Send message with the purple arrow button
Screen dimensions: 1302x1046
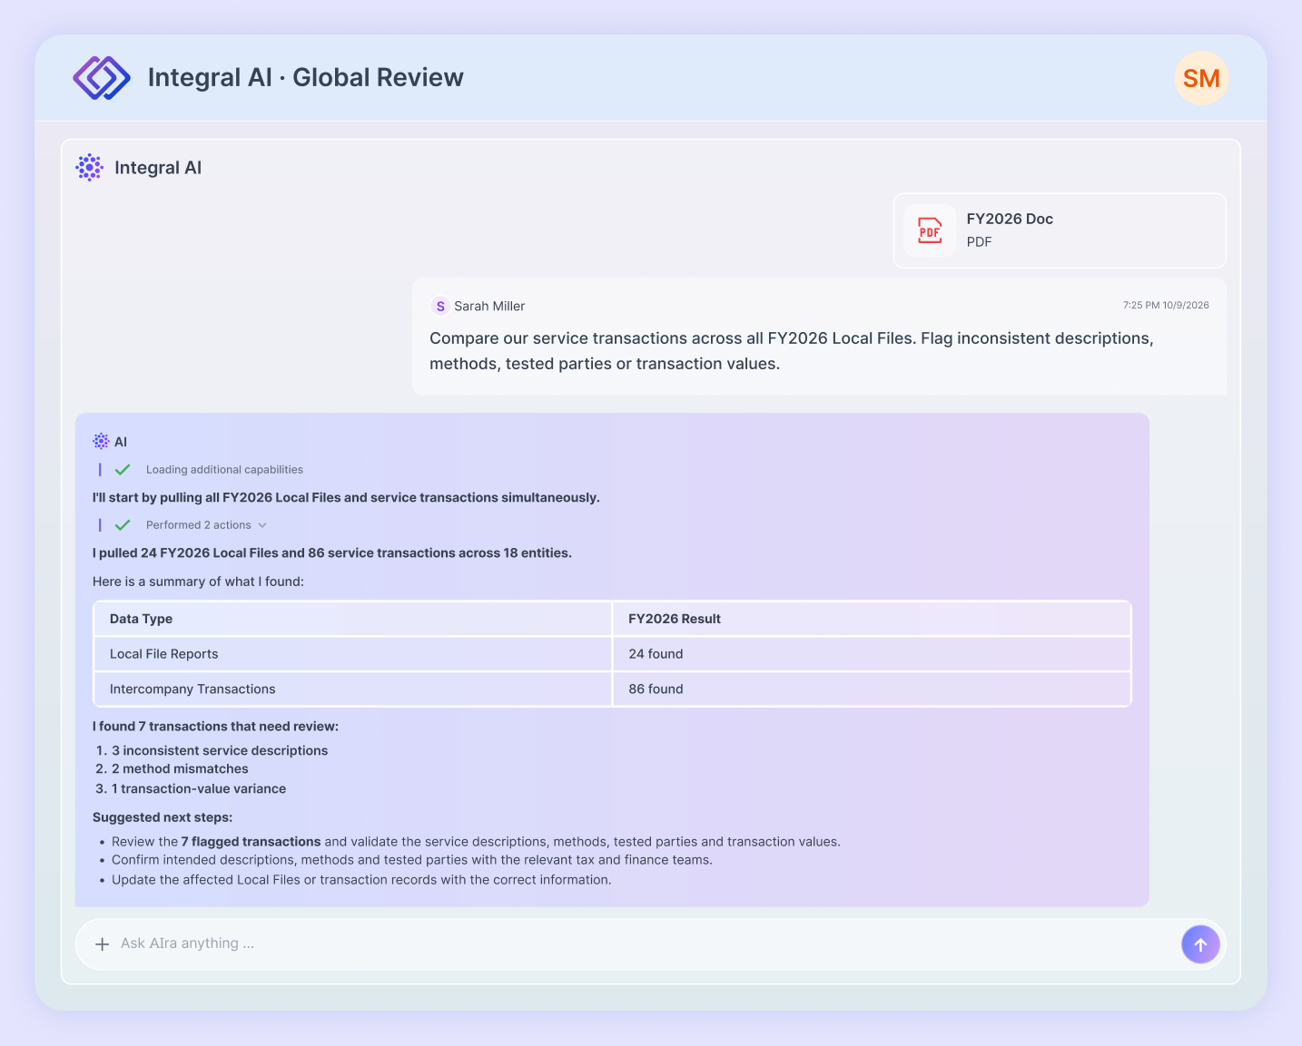tap(1200, 944)
